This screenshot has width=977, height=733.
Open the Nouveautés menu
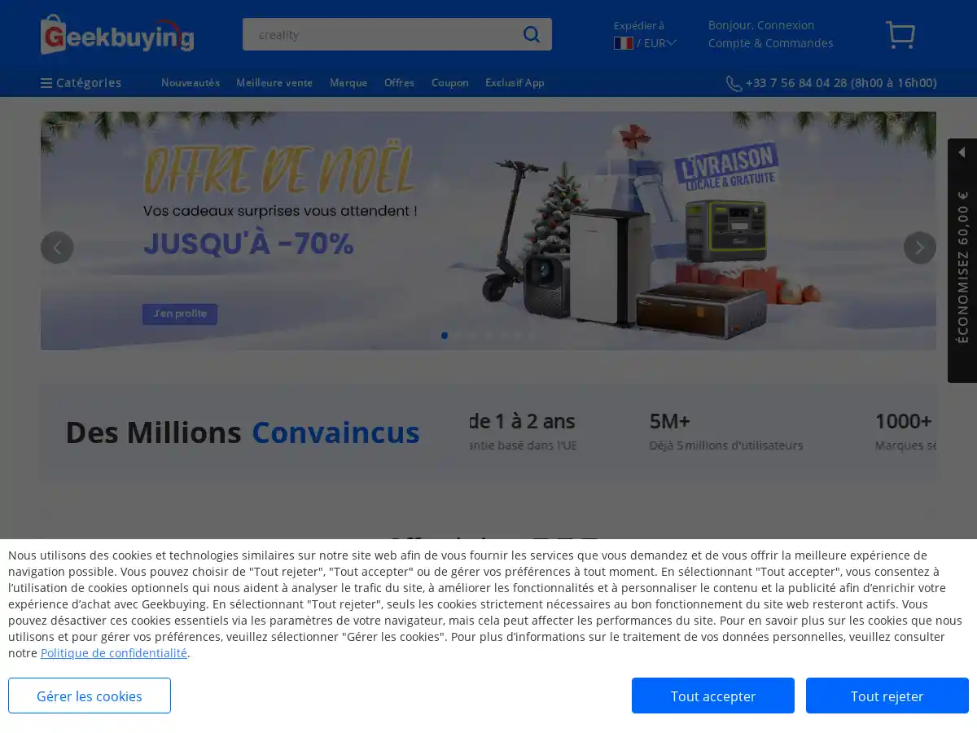pyautogui.click(x=190, y=82)
